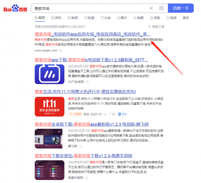Click the icon after 京东 2022-10
Screen dimensions: 201x183
[x=105, y=114]
